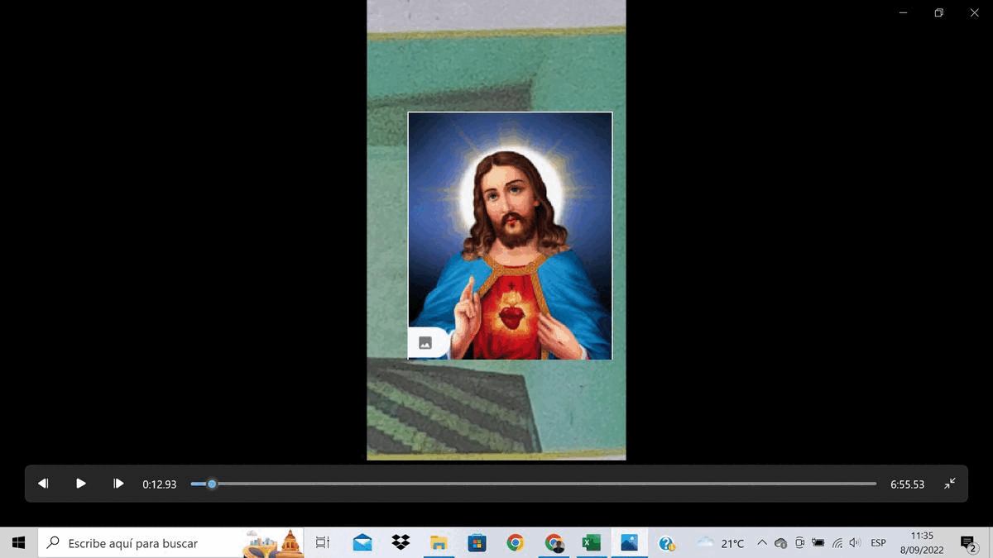Step back one frame

[x=43, y=484]
